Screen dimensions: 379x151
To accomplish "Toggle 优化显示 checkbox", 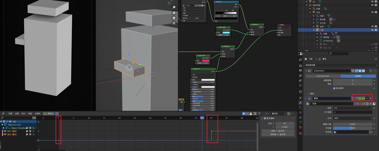I will point(334,88).
